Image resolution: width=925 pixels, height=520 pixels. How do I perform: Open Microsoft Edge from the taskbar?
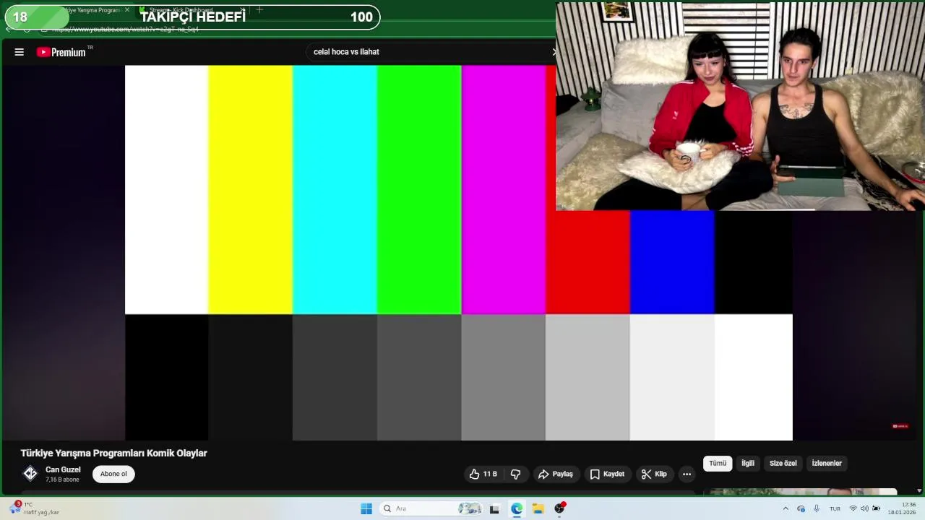point(517,508)
